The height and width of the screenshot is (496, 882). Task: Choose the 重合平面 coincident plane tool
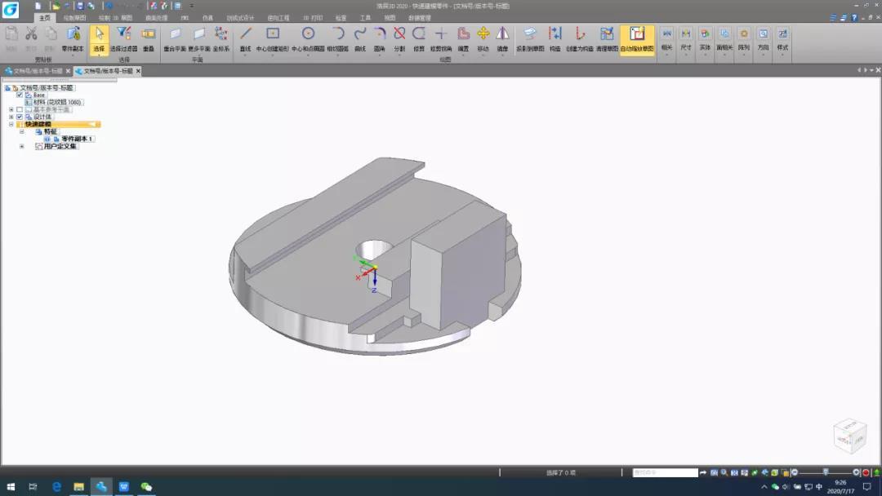pos(175,39)
